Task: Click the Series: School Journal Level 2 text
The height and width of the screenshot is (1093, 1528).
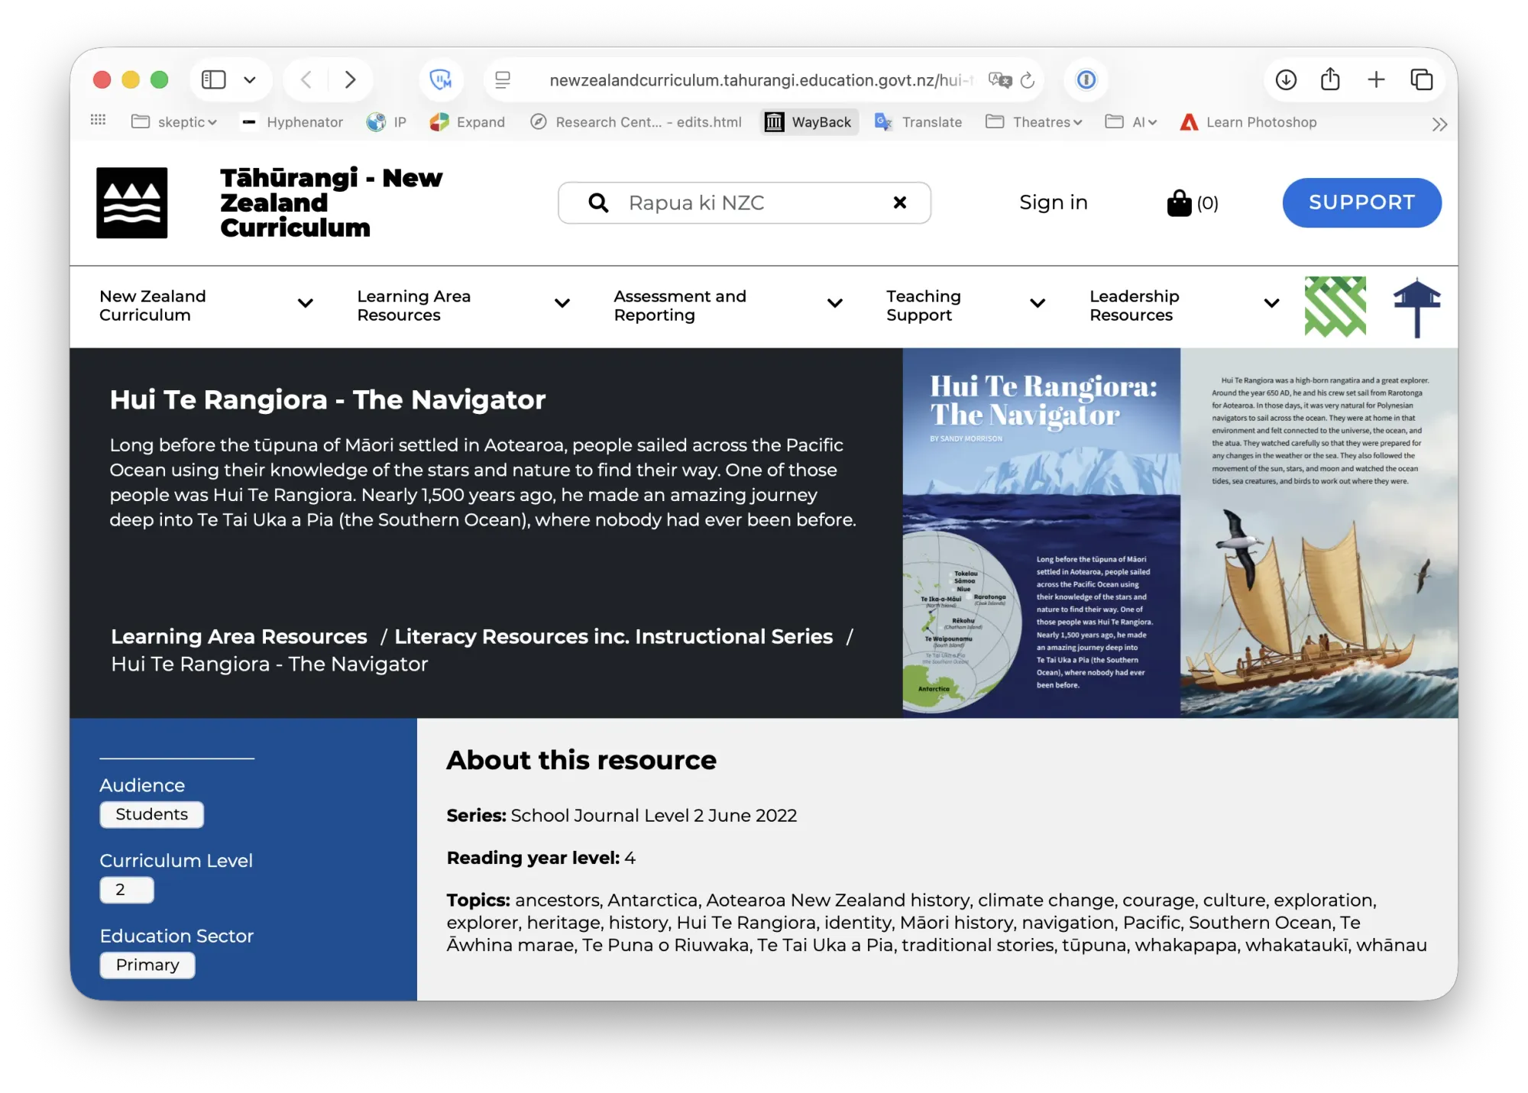Action: 621,815
